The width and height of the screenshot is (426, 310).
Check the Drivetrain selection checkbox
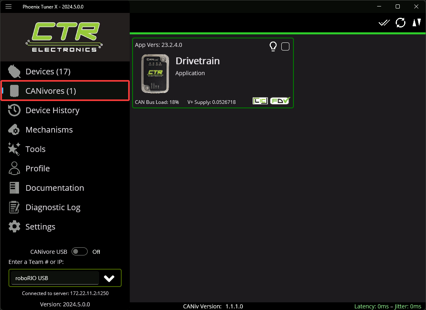(x=285, y=46)
